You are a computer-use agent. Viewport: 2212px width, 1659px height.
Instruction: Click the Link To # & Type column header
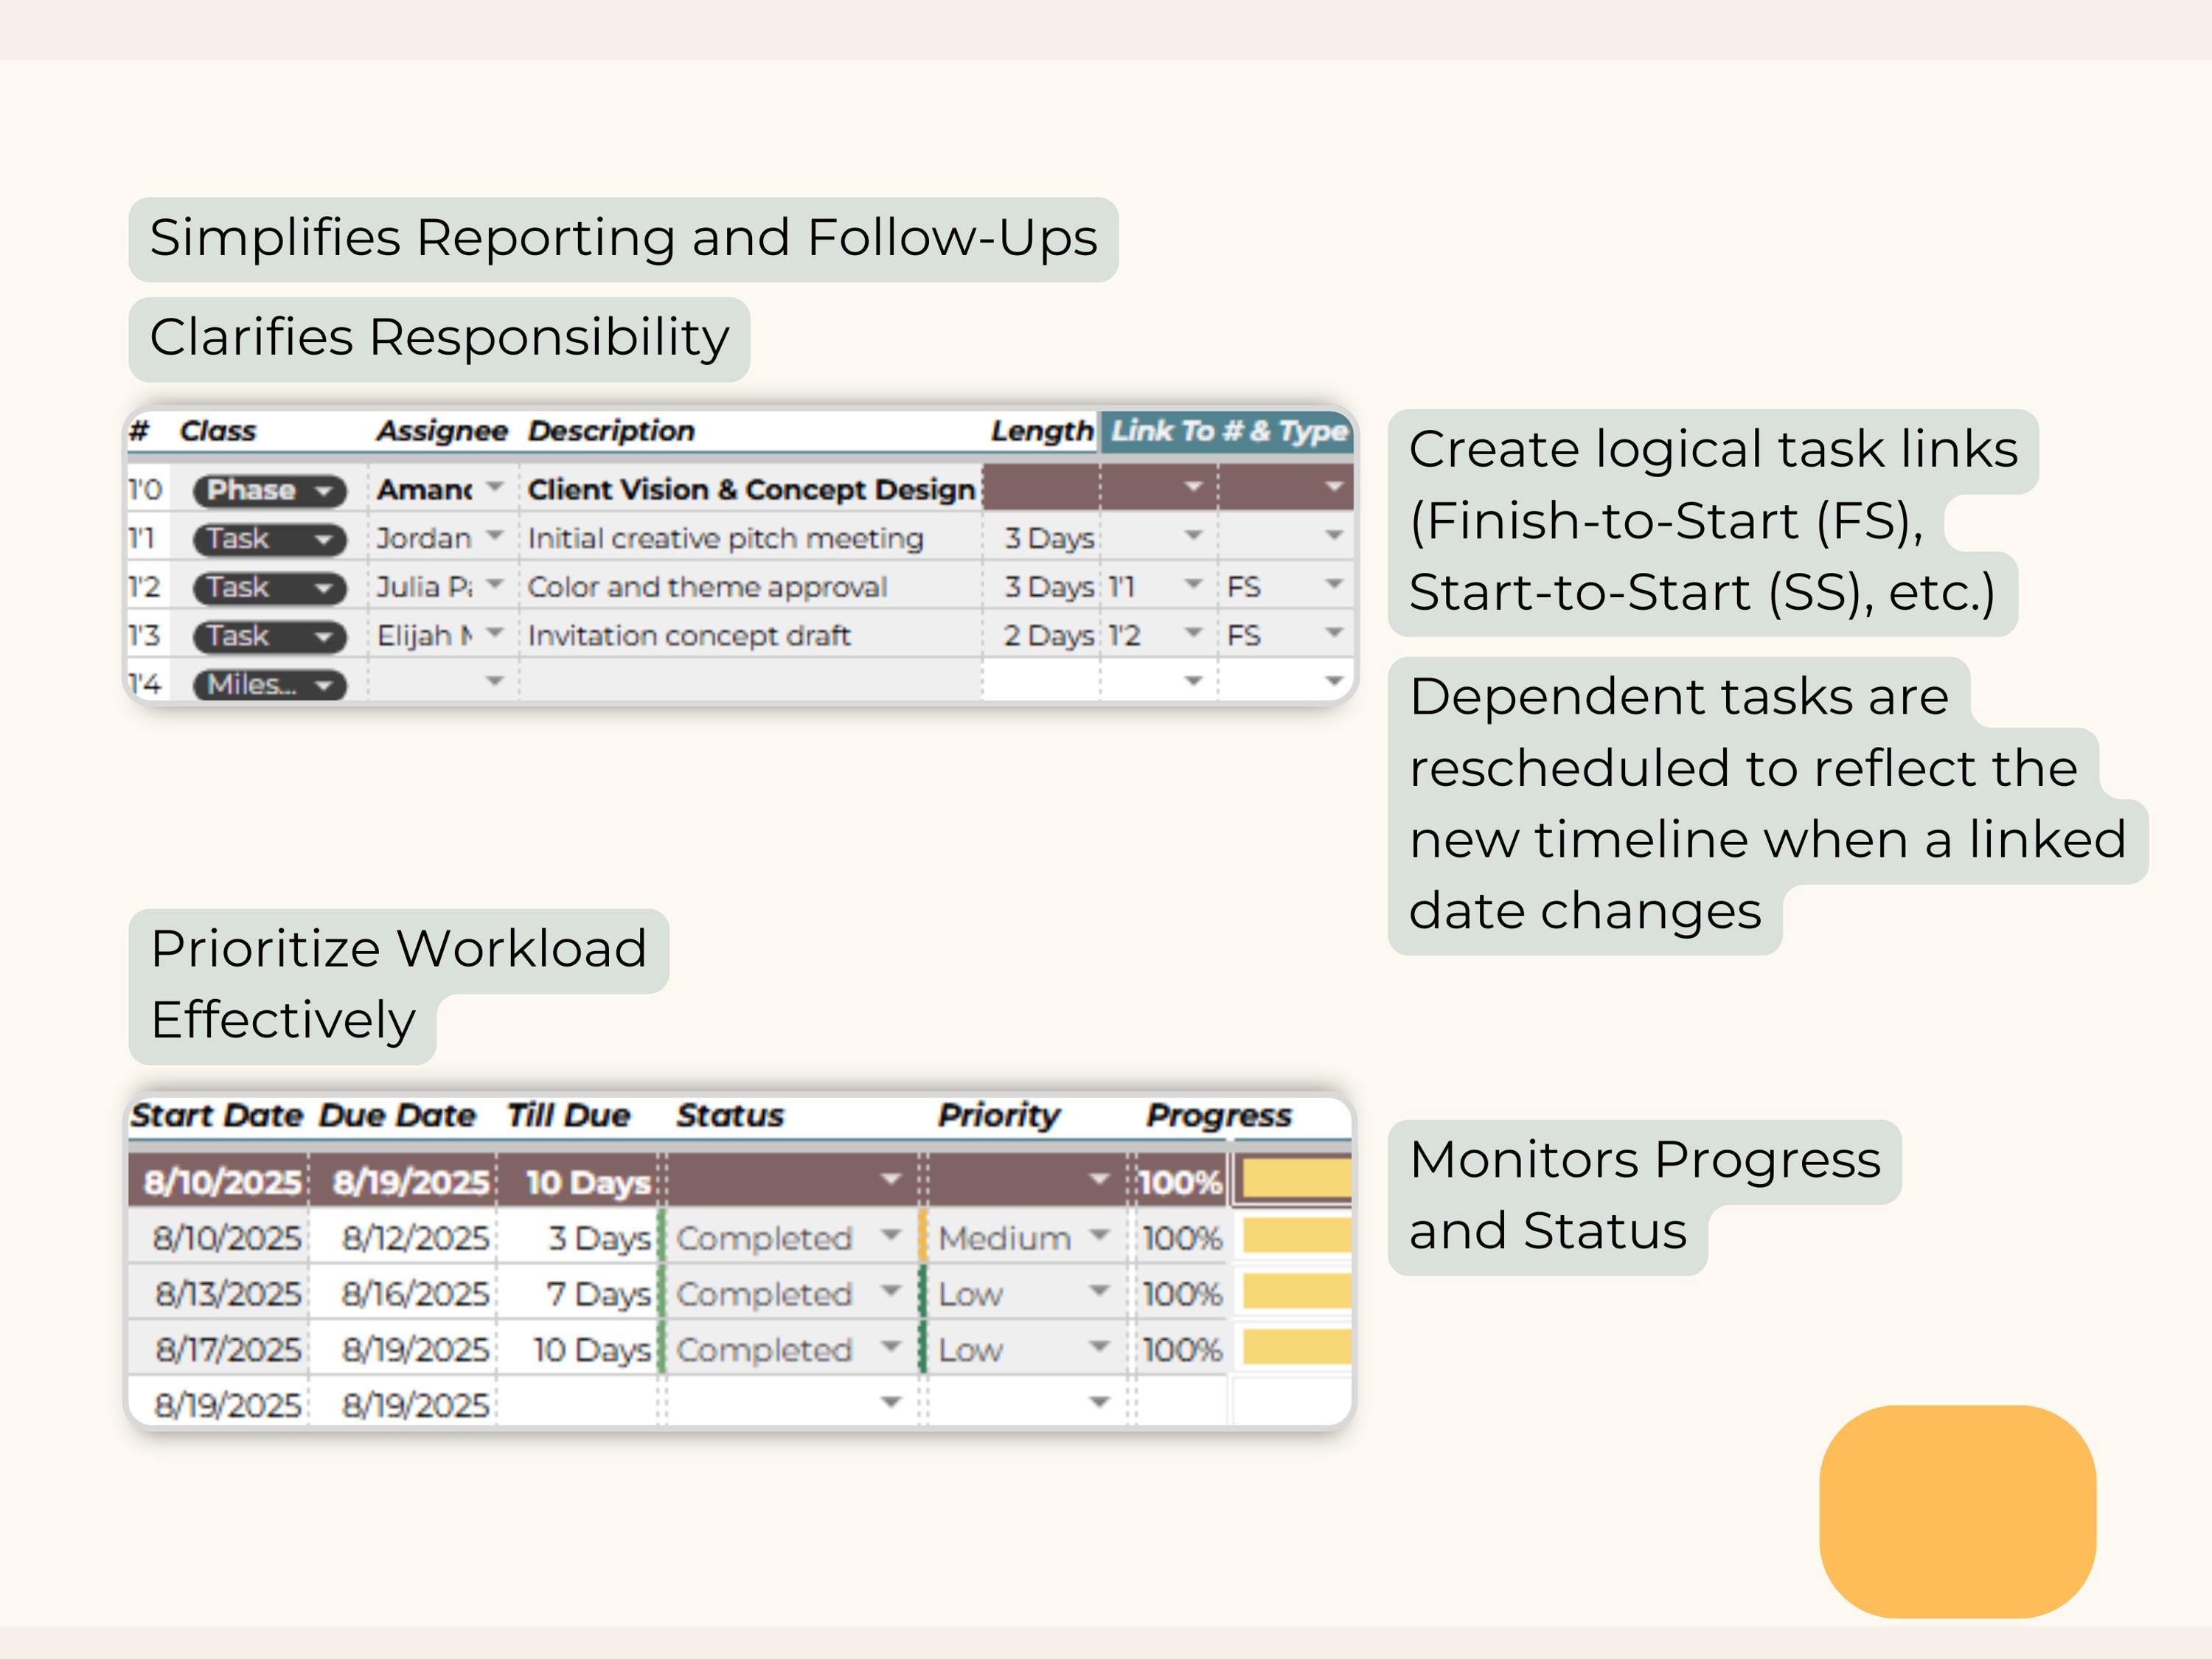click(1228, 431)
